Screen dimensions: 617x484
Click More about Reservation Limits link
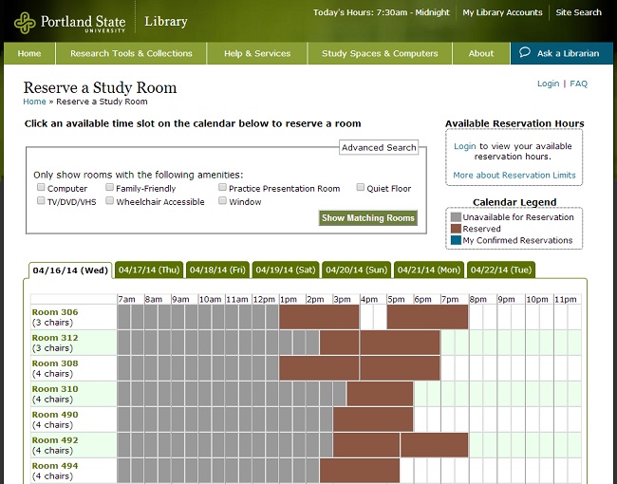pos(514,176)
